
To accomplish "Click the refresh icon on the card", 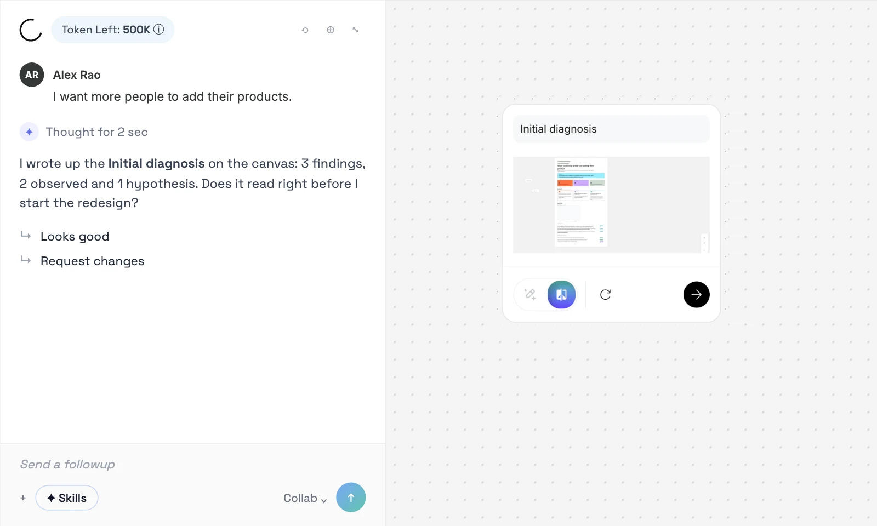I will 605,295.
